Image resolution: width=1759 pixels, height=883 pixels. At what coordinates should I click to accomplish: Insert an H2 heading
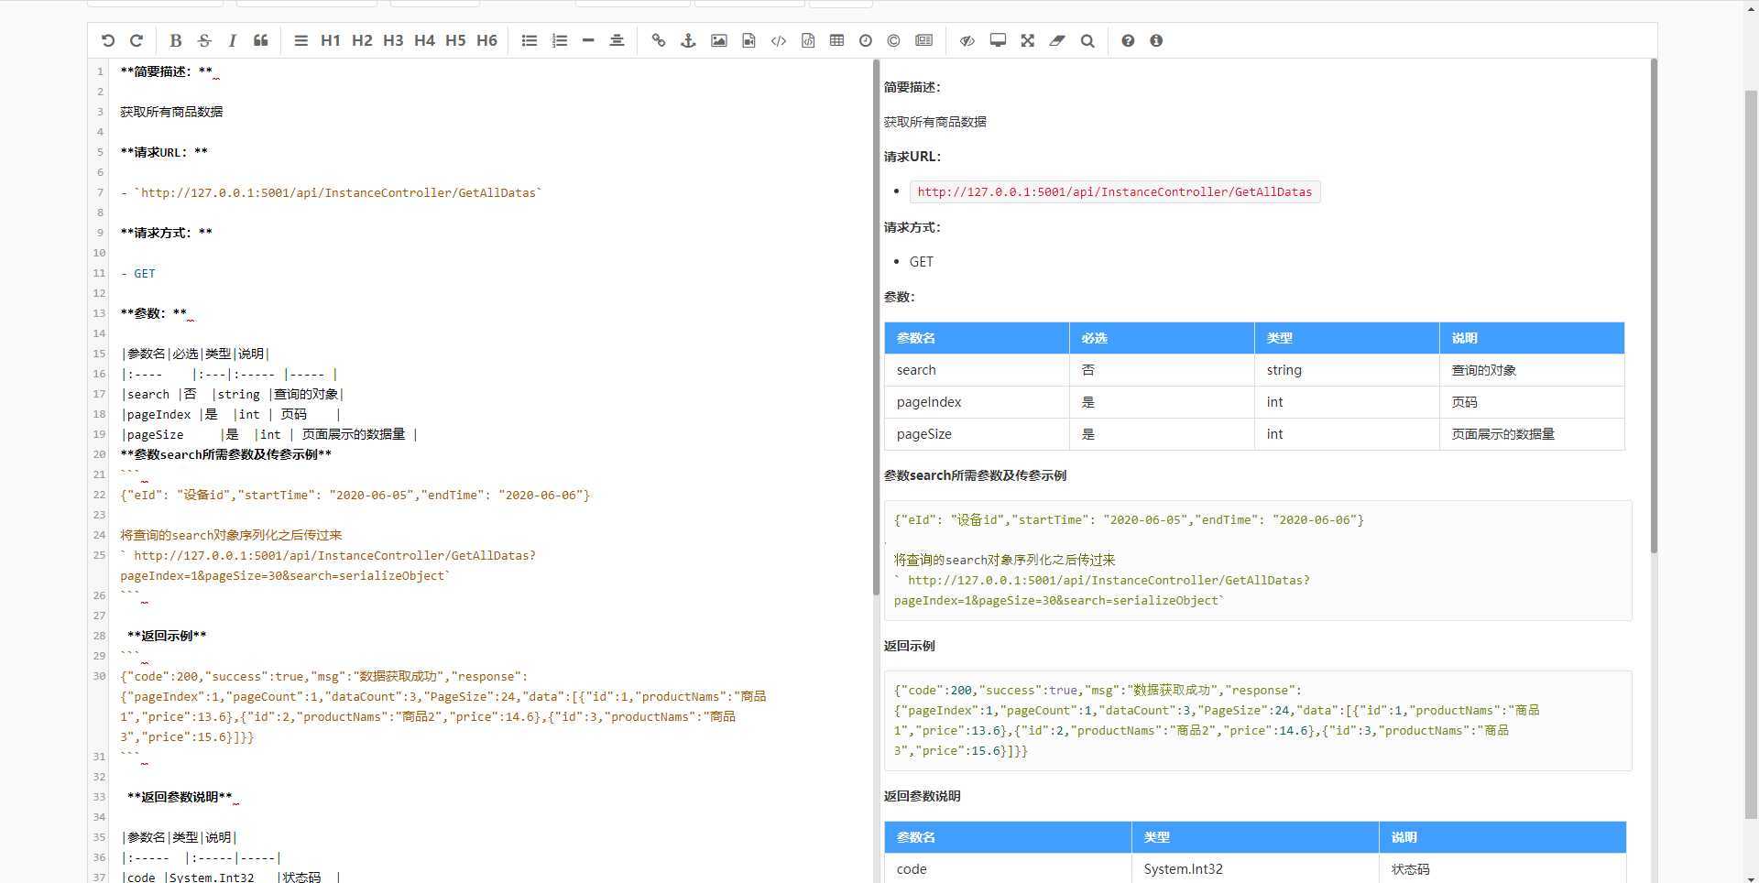click(x=362, y=40)
